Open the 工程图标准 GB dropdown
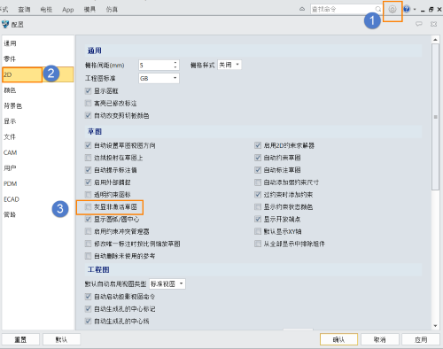This screenshot has width=443, height=349. pos(159,78)
